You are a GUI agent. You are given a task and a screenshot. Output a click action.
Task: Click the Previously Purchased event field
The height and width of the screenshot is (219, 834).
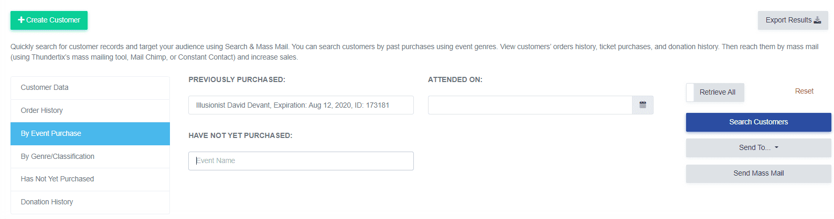coord(301,105)
